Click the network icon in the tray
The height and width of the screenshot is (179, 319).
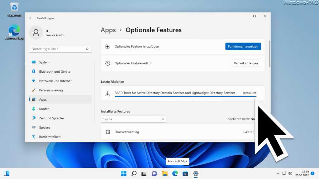coord(284,173)
